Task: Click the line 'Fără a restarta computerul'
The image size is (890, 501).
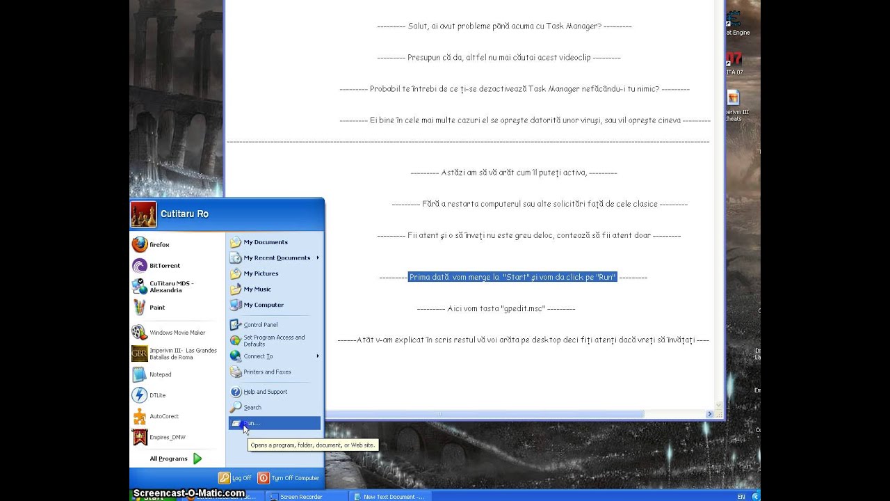Action: tap(540, 204)
